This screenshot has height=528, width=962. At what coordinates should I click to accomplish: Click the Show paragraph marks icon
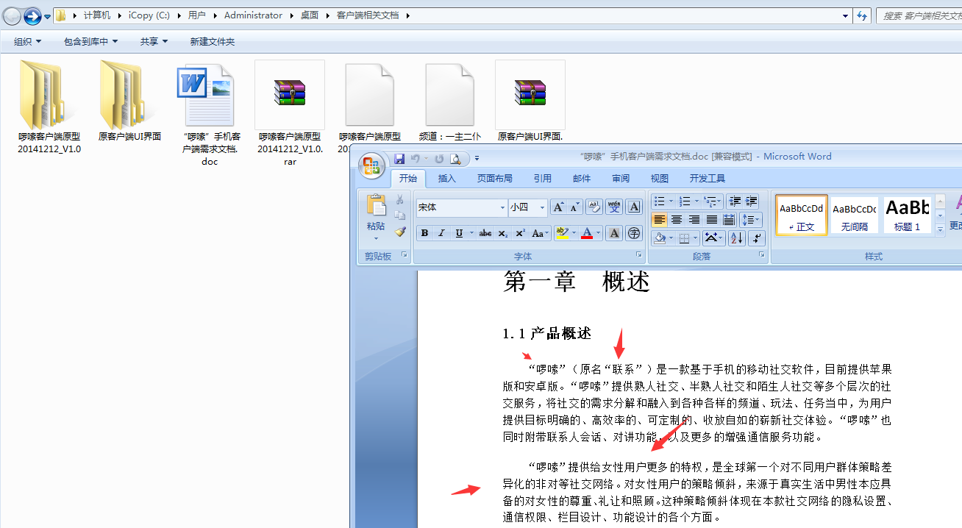(758, 238)
